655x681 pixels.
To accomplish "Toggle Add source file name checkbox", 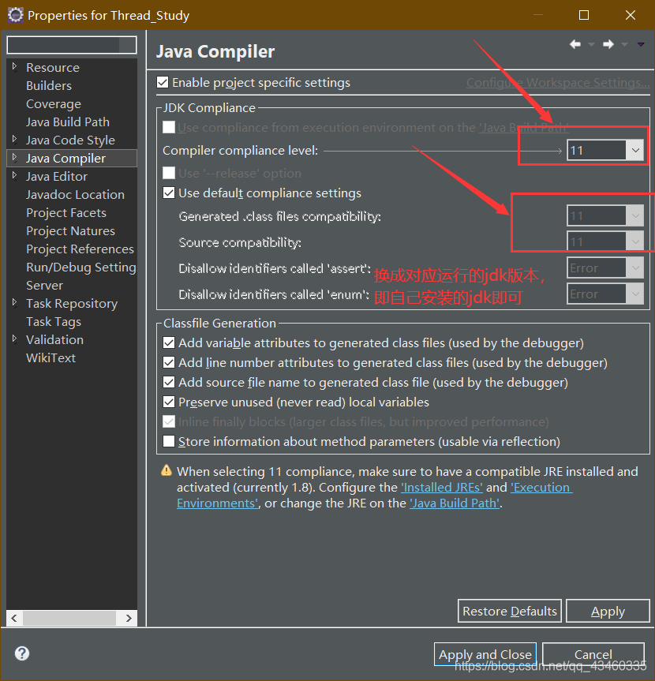I will [169, 382].
